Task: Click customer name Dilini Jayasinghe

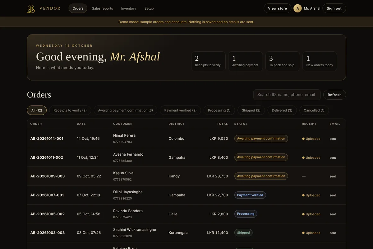Action: coord(128,192)
